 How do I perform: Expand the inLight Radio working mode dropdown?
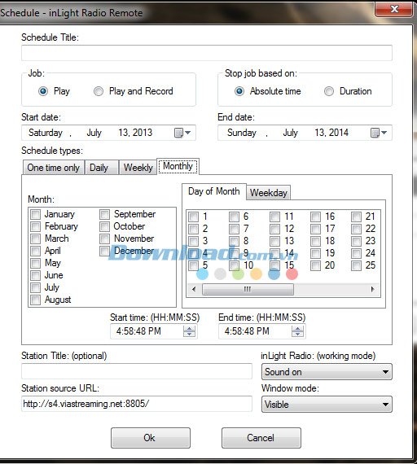pos(327,372)
